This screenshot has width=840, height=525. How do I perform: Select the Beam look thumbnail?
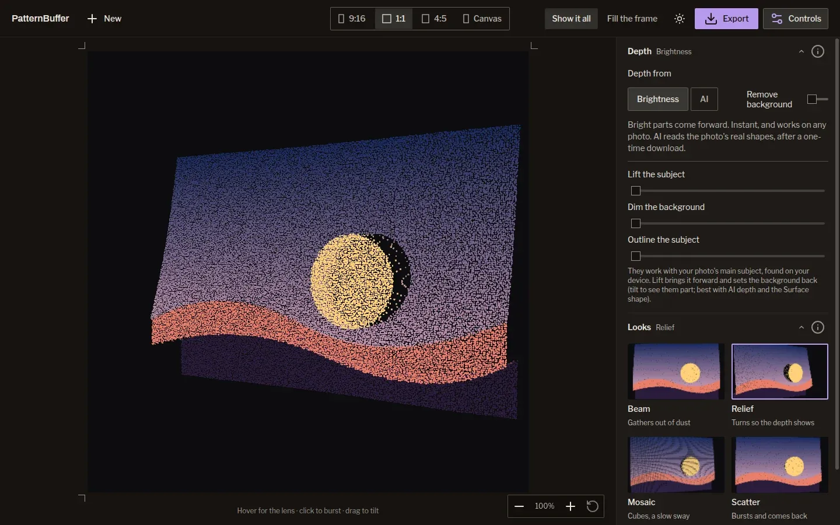(x=676, y=372)
